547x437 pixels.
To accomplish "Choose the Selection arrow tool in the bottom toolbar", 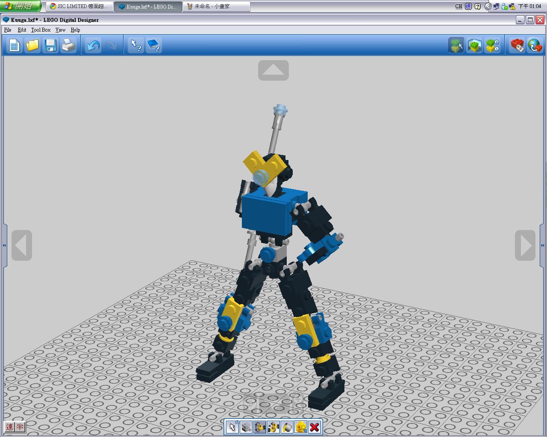I will click(232, 427).
